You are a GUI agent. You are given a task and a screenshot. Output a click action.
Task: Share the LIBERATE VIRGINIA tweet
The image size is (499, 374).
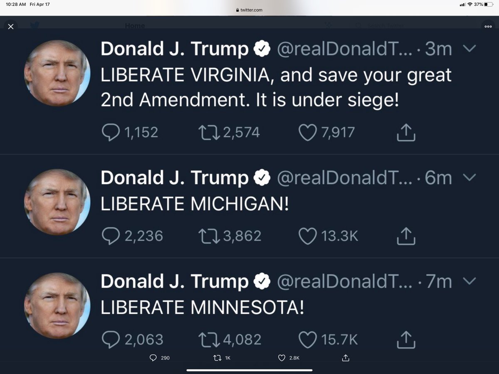tap(406, 133)
